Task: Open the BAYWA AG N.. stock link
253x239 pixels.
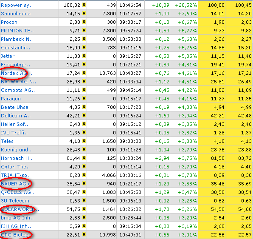Action: coord(19,82)
